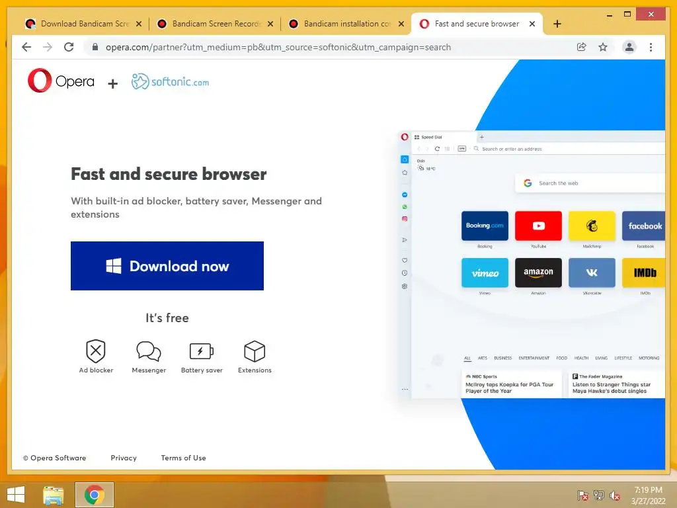Click the Battery saver icon
677x508 pixels.
(x=202, y=351)
